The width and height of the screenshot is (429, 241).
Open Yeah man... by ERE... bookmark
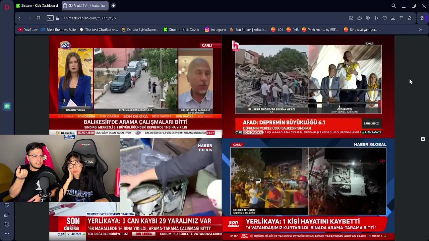click(320, 30)
